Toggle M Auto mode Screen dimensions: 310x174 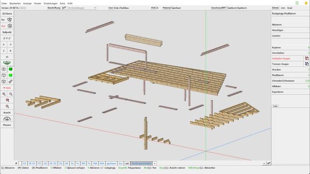pyautogui.click(x=7, y=88)
